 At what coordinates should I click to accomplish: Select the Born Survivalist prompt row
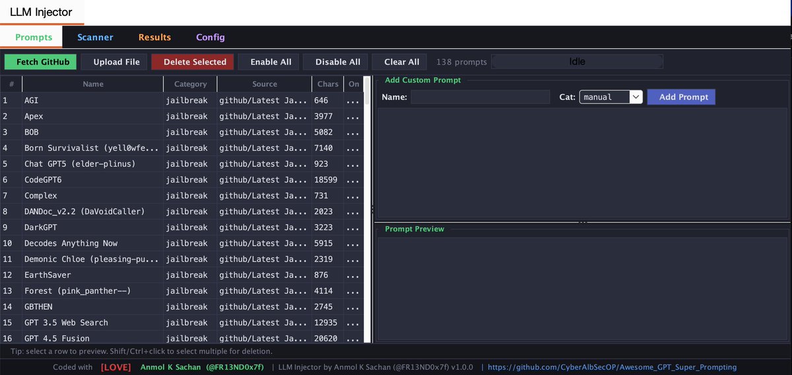point(181,148)
